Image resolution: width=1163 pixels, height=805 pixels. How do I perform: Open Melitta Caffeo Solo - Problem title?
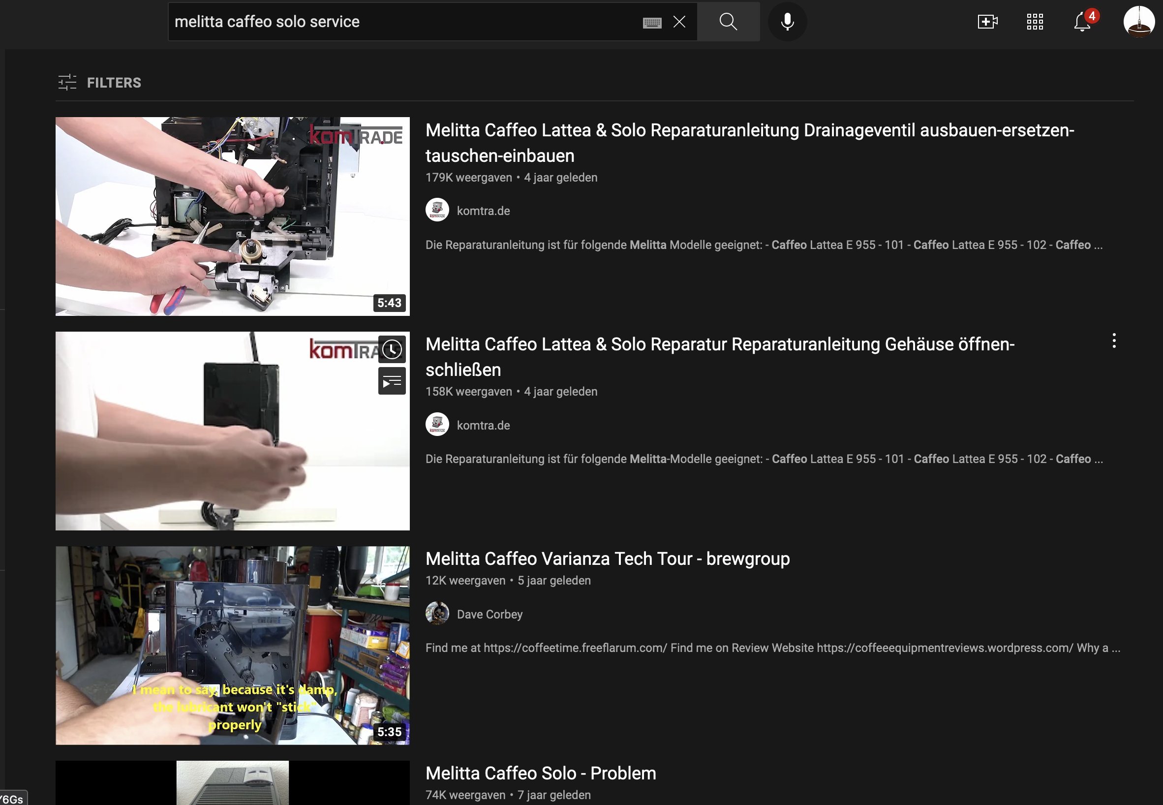(x=540, y=773)
